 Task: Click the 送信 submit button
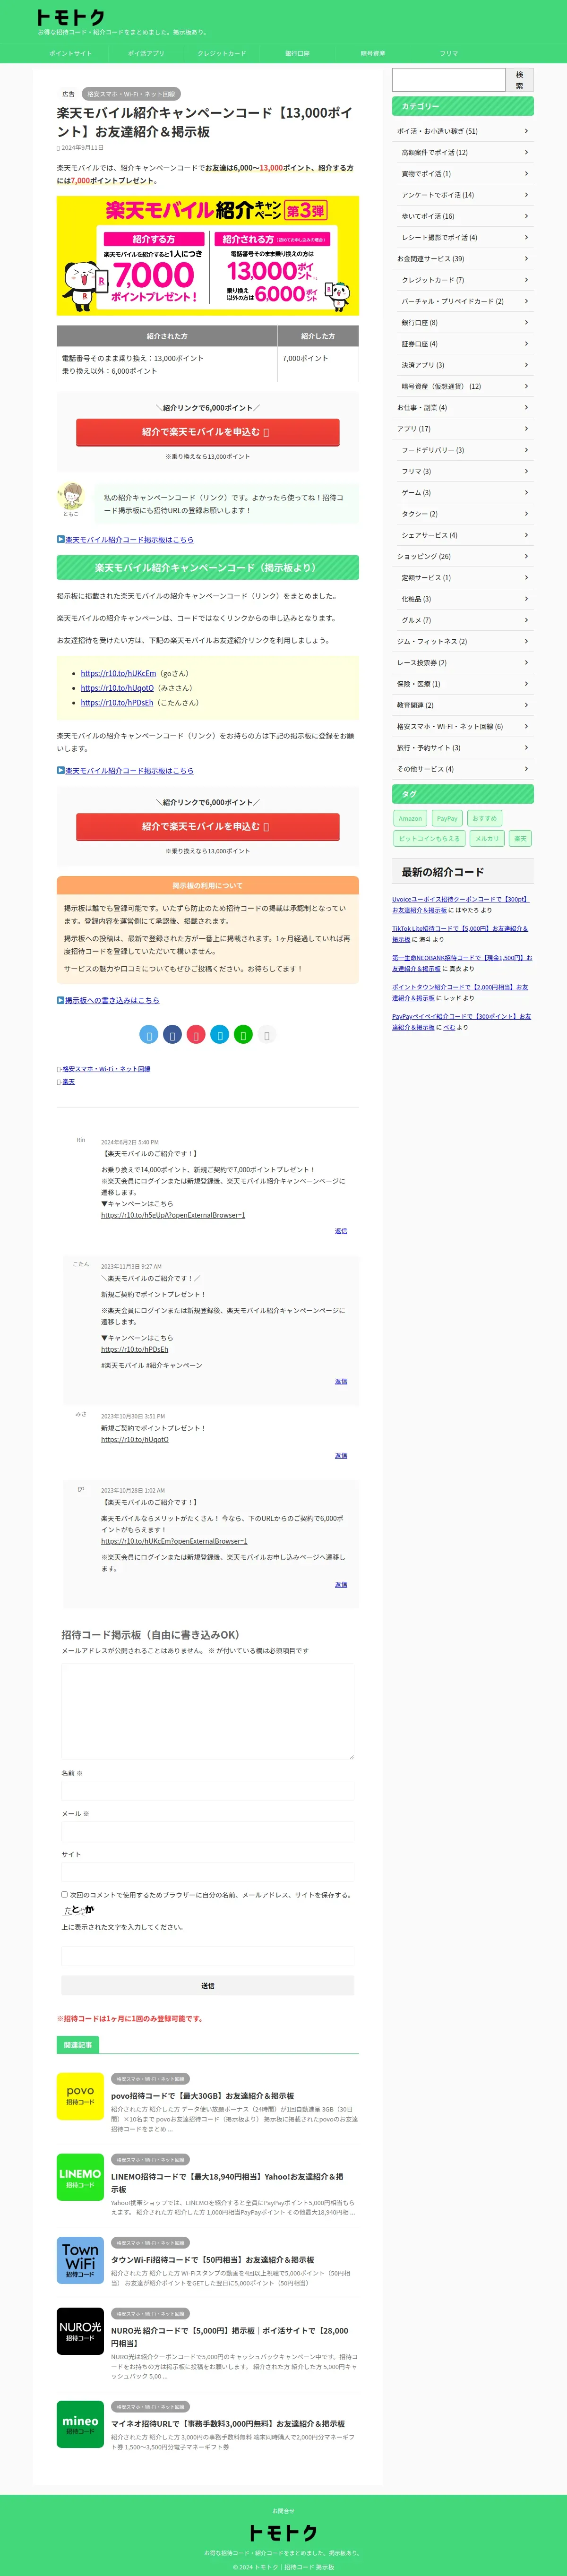click(208, 1985)
